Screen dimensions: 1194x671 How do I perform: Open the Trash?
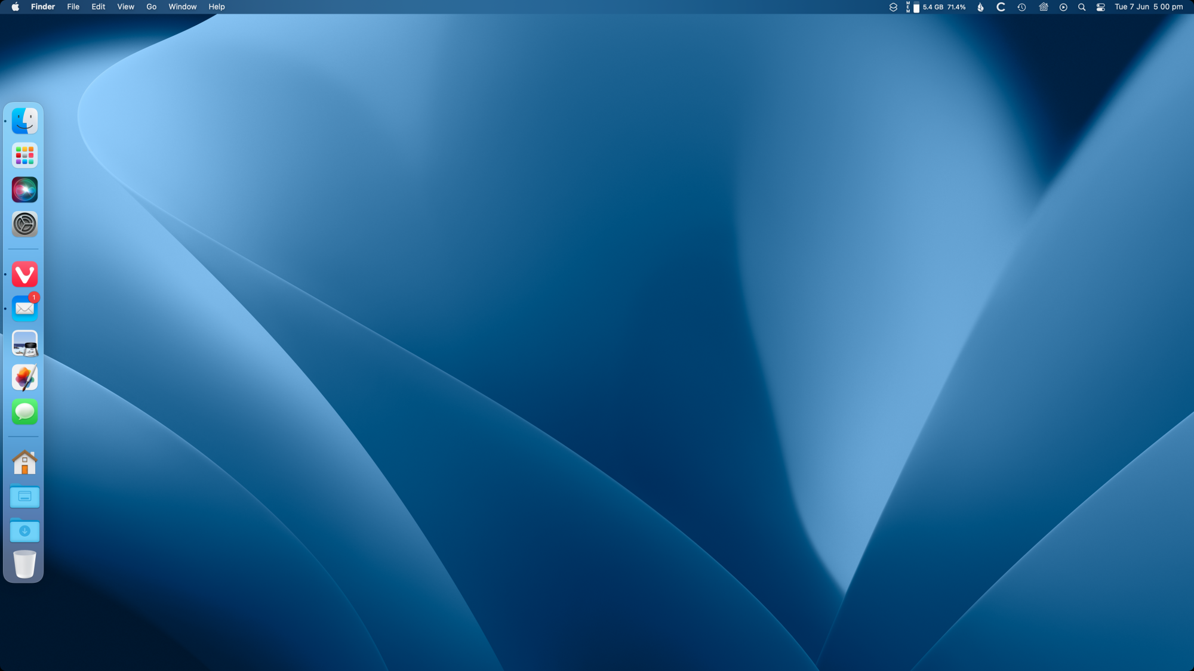(24, 564)
